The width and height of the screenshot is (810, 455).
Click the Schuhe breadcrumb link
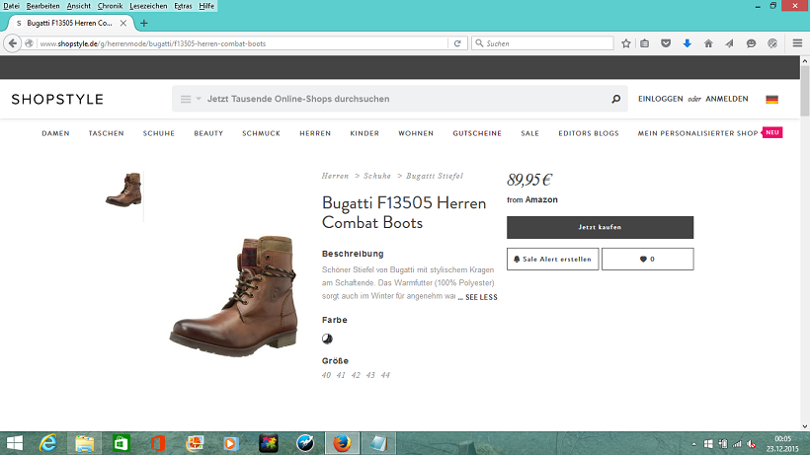[377, 176]
